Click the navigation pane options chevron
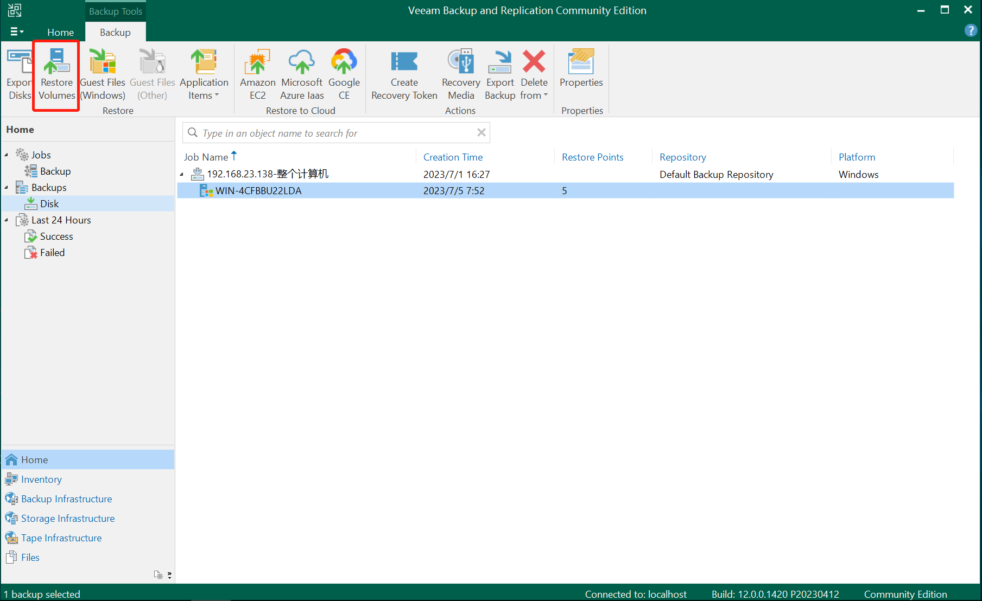This screenshot has height=601, width=982. tap(169, 575)
